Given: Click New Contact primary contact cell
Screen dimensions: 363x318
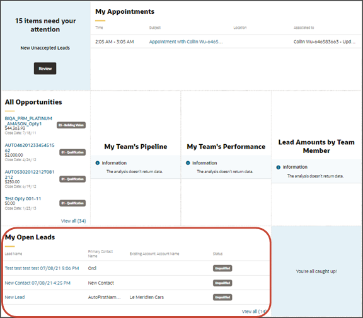Looking at the screenshot, I should tap(101, 283).
